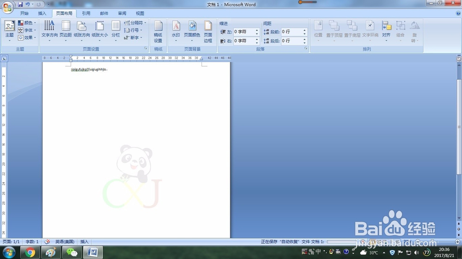Show hidden tray icons arrow
The image size is (462, 259).
tap(384, 253)
